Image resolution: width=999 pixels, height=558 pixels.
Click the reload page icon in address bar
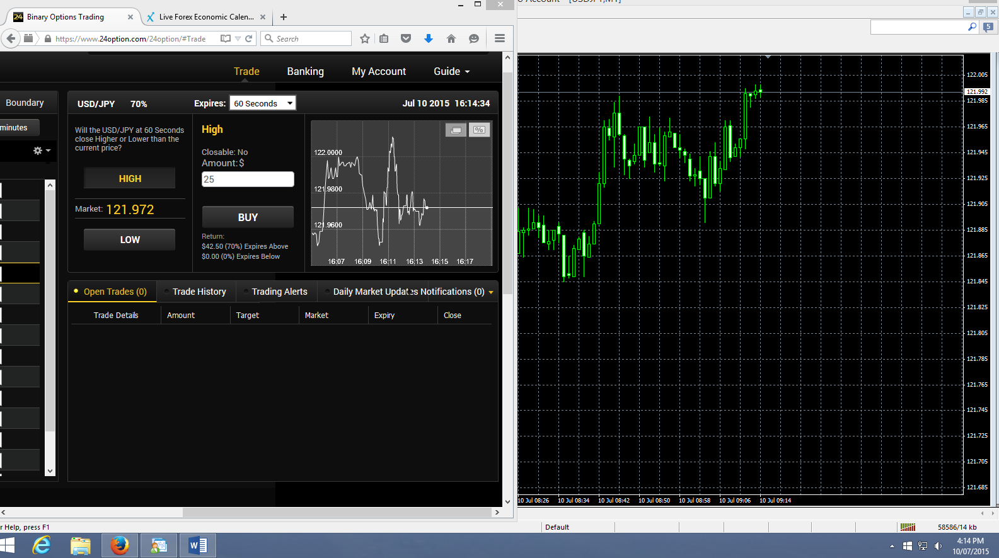pos(249,38)
